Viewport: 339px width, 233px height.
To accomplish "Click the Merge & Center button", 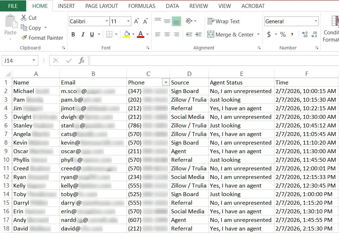I will pos(230,34).
